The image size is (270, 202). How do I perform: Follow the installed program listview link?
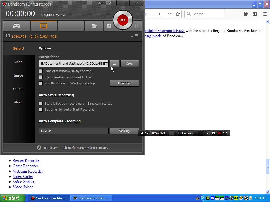[x=165, y=31]
